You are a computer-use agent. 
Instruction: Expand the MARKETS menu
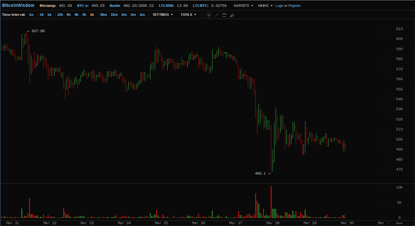[x=243, y=6]
